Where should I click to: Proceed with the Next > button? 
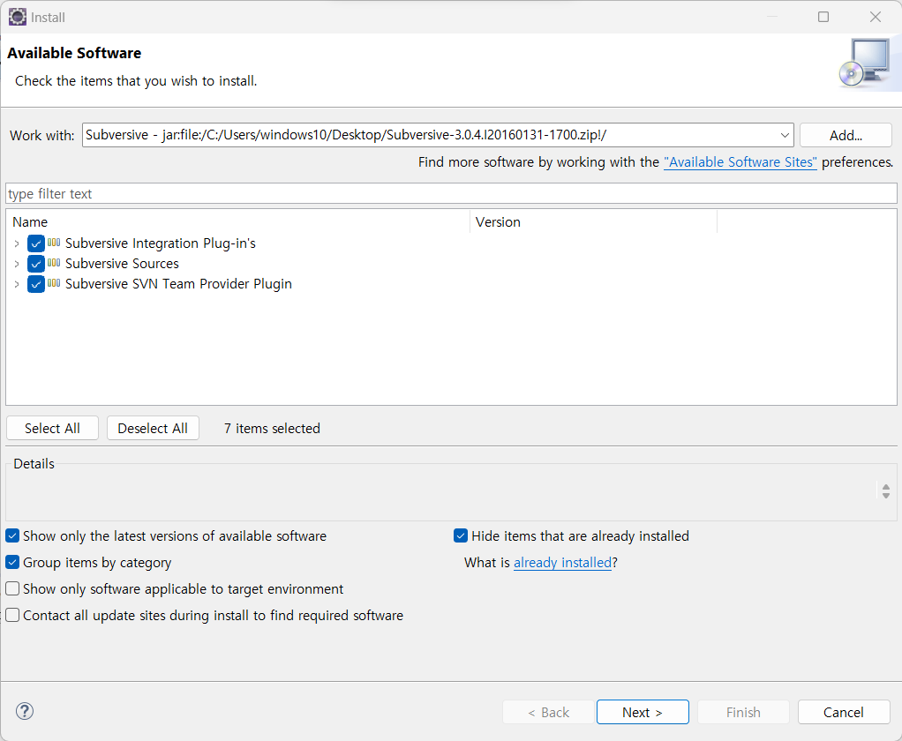(x=643, y=712)
